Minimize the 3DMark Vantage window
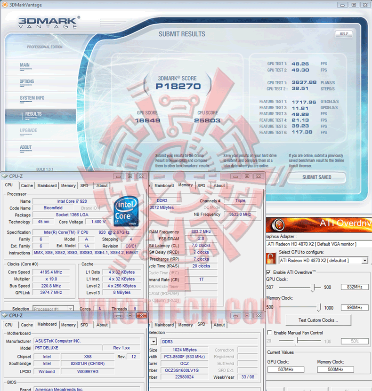Viewport: 372px width, 391px height. click(342, 5)
